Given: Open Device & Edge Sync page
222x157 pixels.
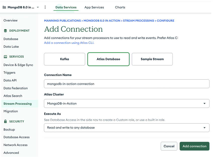Looking at the screenshot, I should tap(18, 65).
